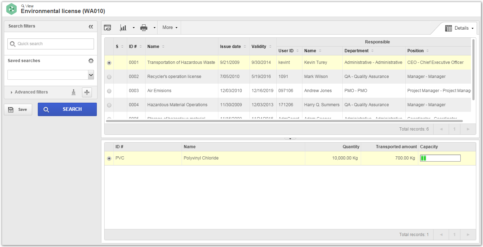Sort by Department column
483x247 pixels.
(372, 51)
